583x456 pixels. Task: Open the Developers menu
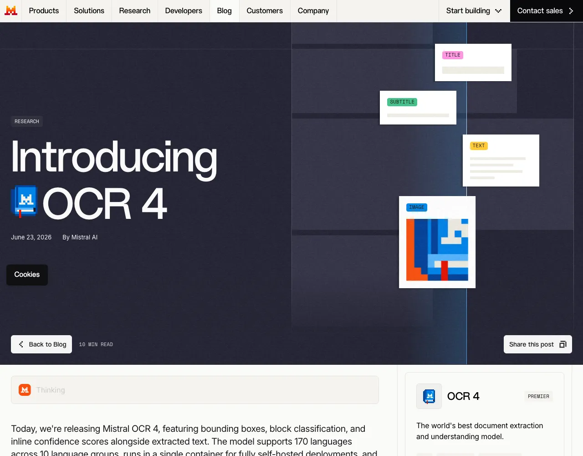[x=184, y=10]
